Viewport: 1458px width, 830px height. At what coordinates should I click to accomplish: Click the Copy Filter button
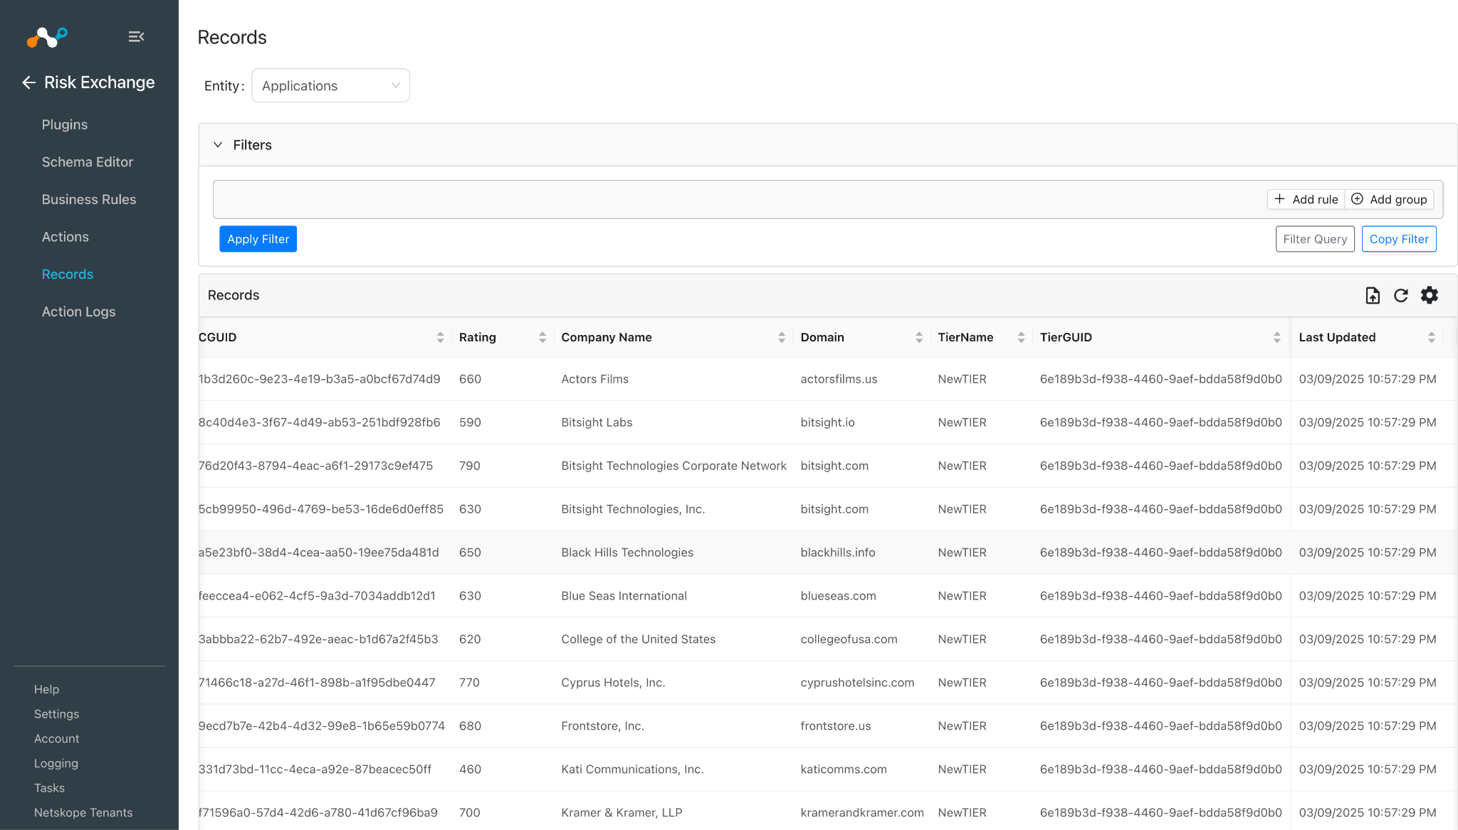tap(1399, 239)
